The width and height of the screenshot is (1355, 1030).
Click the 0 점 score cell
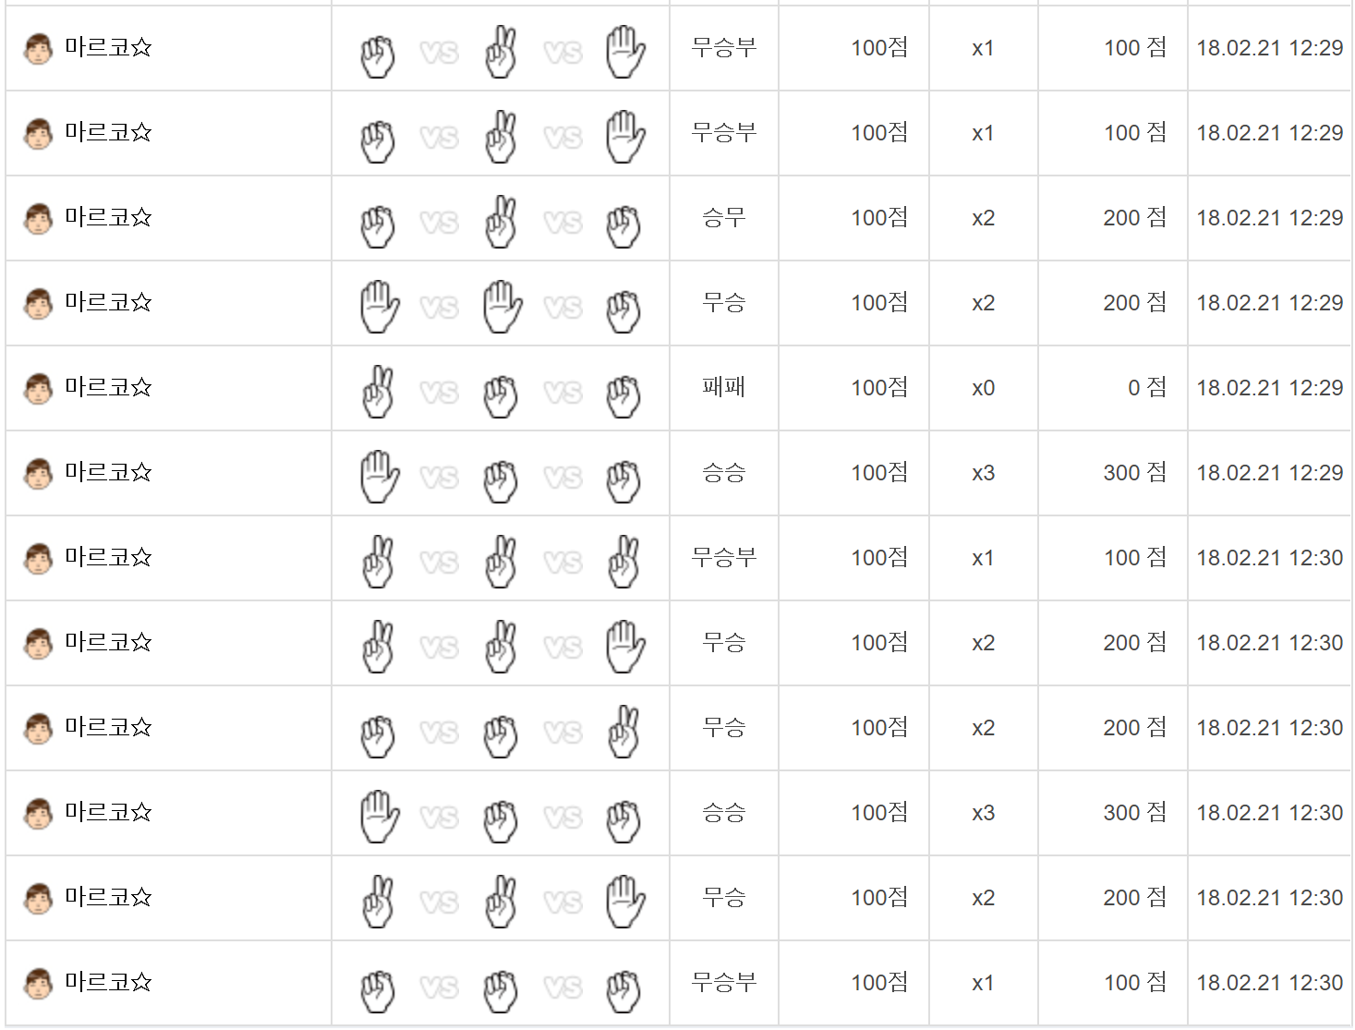point(1146,388)
